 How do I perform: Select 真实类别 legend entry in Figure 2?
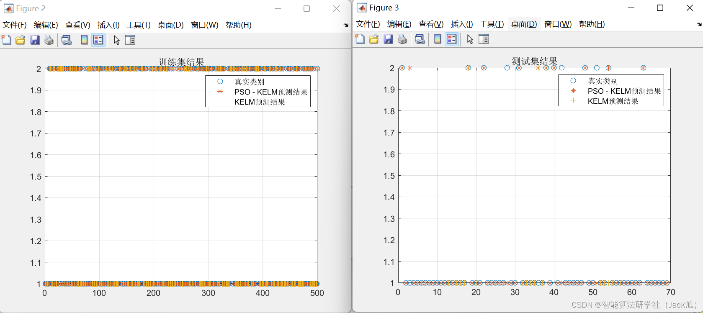(x=249, y=82)
